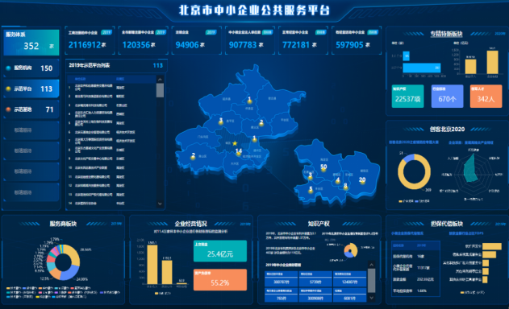Click the down arrow in the 知识产权 panel scrollbar
The width and height of the screenshot is (509, 309).
[372, 298]
